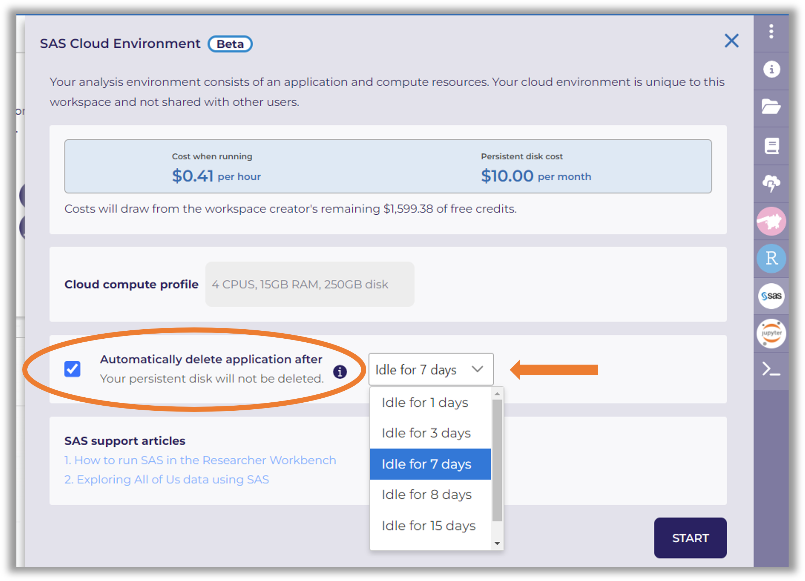The image size is (805, 581).
Task: Open the book help icon in sidebar
Action: tap(771, 146)
